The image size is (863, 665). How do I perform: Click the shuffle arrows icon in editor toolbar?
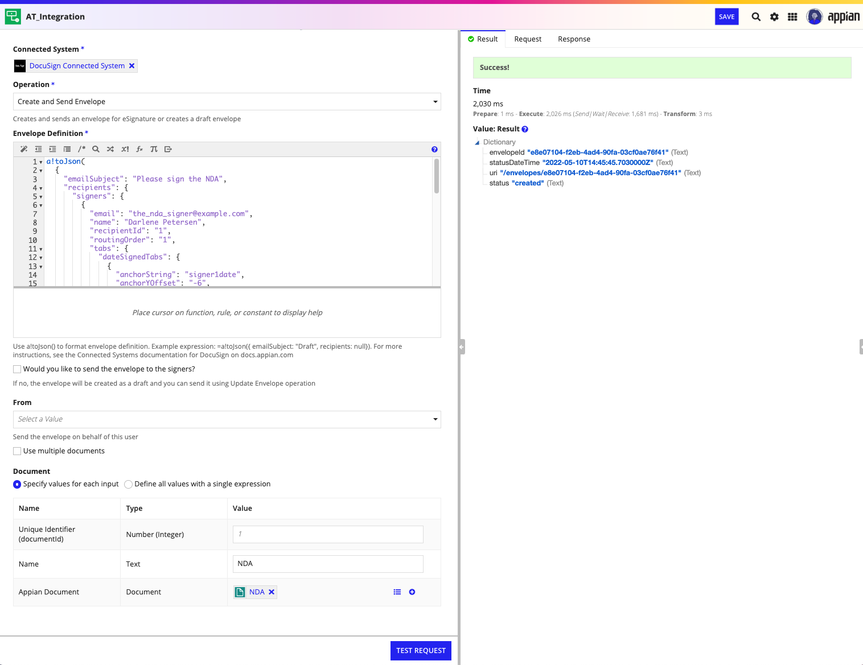(x=110, y=149)
